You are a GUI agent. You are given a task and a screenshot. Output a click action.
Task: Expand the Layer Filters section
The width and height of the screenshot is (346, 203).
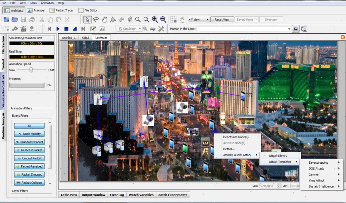coord(31,191)
